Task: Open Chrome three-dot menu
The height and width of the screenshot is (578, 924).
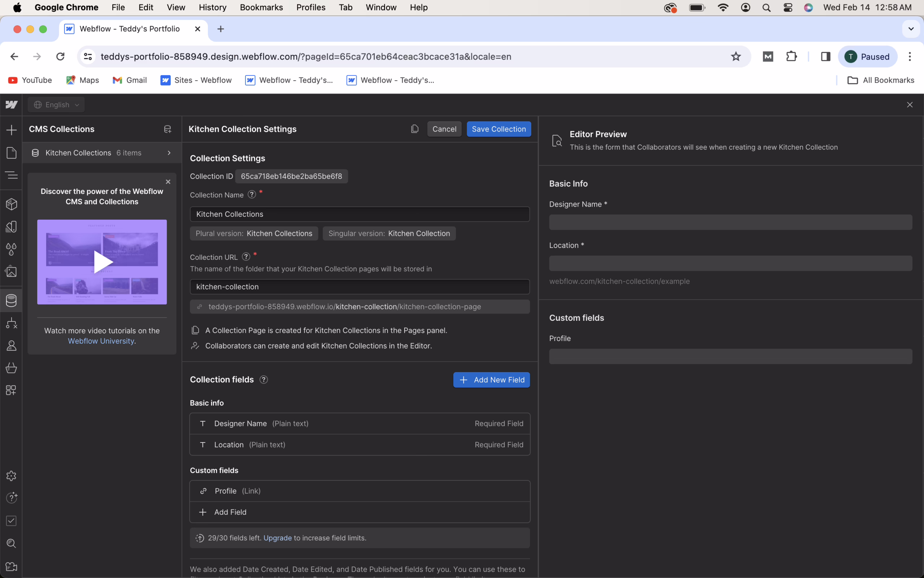Action: [x=910, y=57]
